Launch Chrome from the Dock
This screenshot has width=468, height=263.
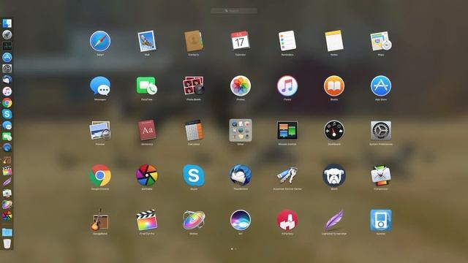tap(7, 102)
